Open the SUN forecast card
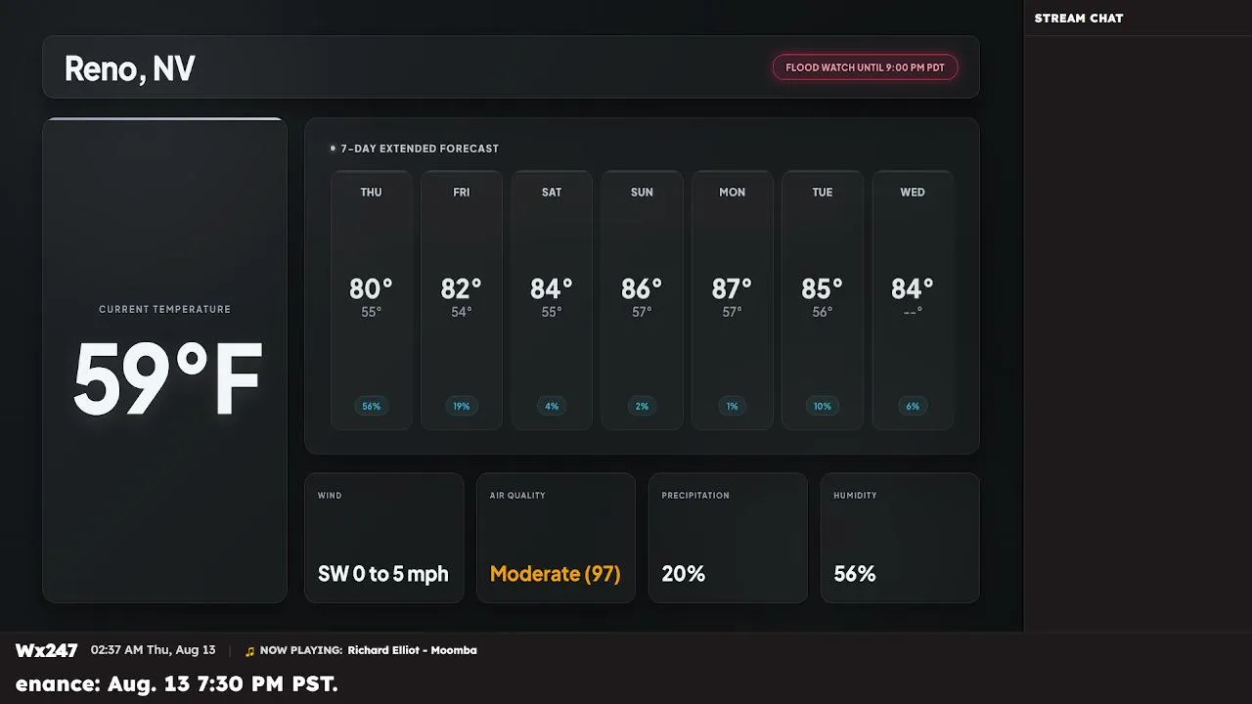Viewport: 1252px width, 704px height. (642, 300)
